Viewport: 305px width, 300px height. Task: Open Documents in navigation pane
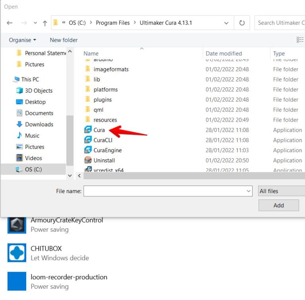click(35, 113)
